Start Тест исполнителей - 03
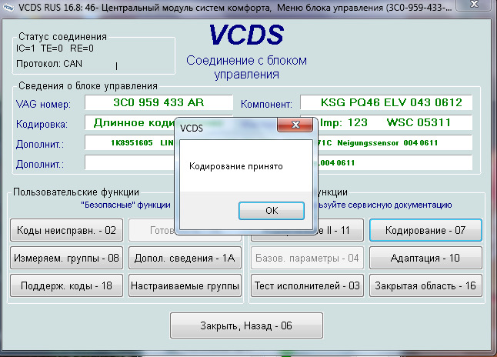 tap(307, 285)
